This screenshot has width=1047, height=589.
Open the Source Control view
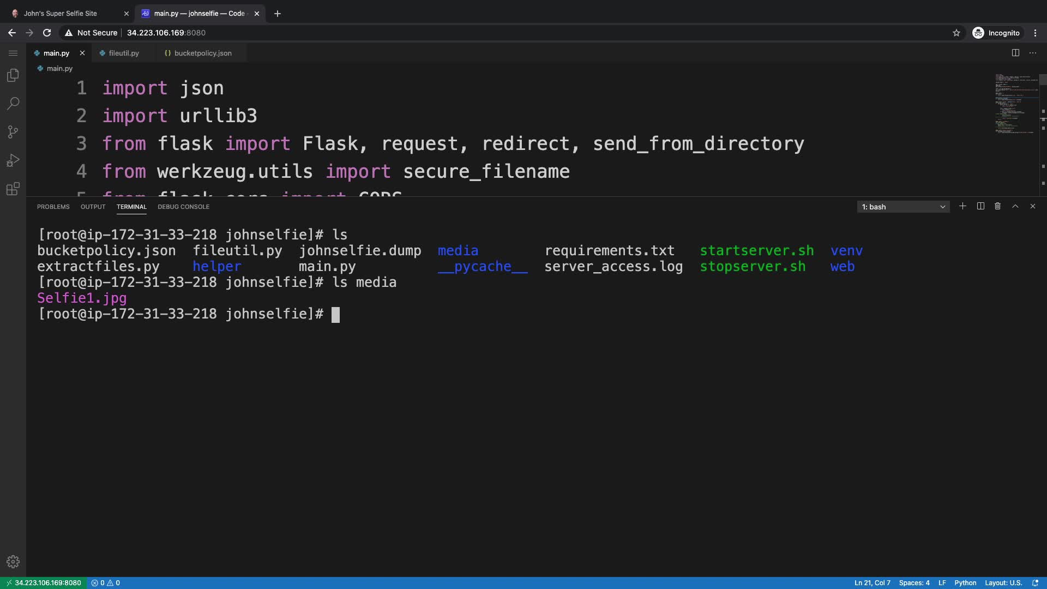(13, 132)
